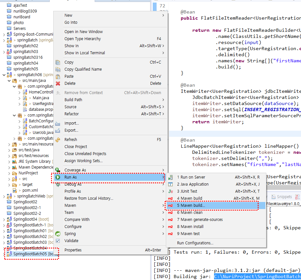The height and width of the screenshot is (280, 301).
Task: Click the JUnit Test Ju icon
Action: coord(170,191)
